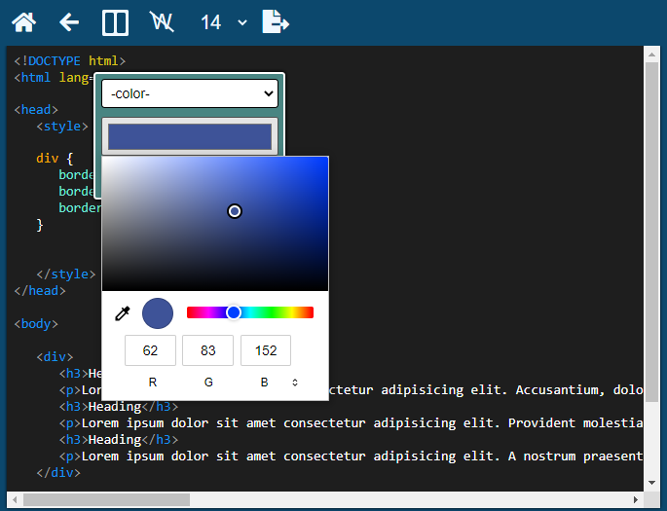Click the G value field 83

coord(207,350)
